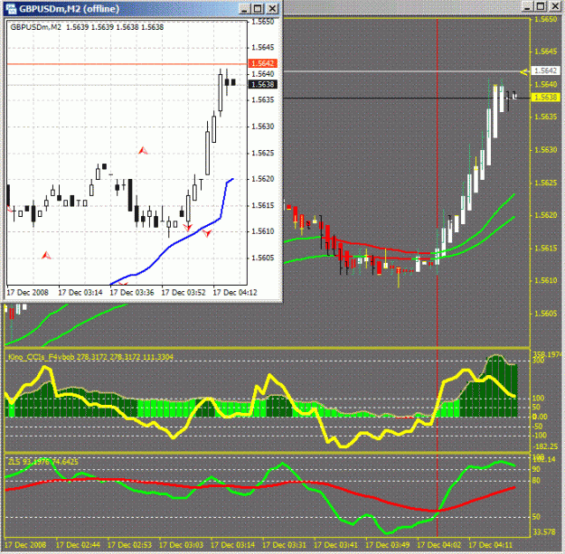Minimize the GBPUSDm,M2 offline chart window
This screenshot has width=565, height=554.
coord(245,8)
